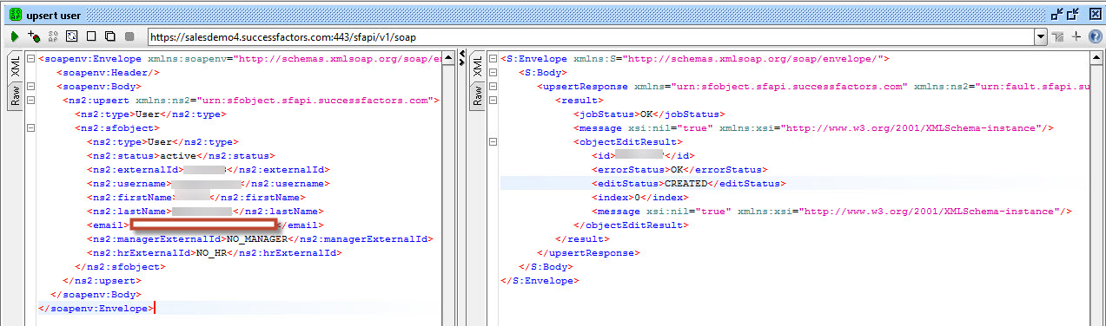Collapse the ns2:upsert node in request

[x=30, y=100]
